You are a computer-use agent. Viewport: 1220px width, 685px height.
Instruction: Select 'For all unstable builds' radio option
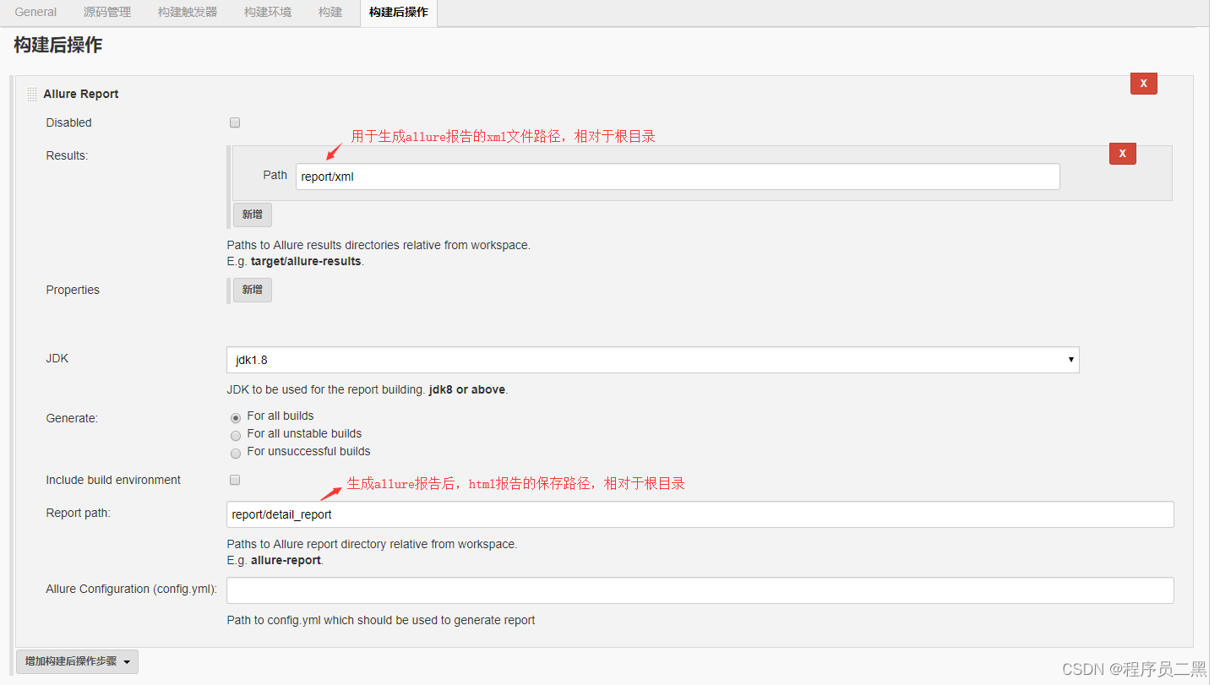(x=236, y=435)
